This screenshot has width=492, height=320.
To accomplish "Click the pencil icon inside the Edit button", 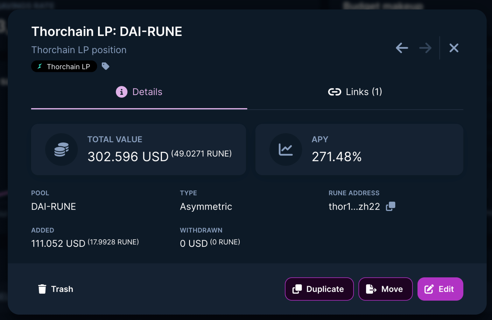I will pyautogui.click(x=429, y=289).
